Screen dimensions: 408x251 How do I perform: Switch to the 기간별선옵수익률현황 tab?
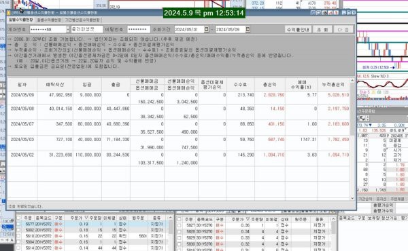(82, 20)
